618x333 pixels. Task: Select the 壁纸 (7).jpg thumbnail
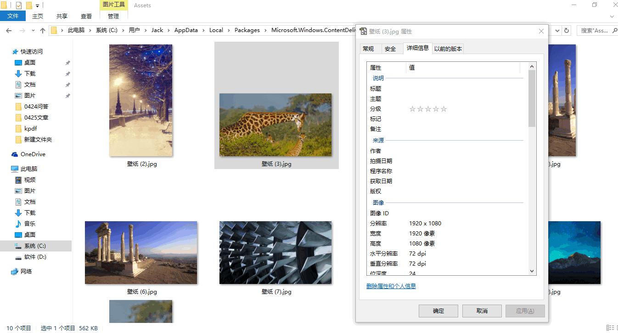point(275,253)
